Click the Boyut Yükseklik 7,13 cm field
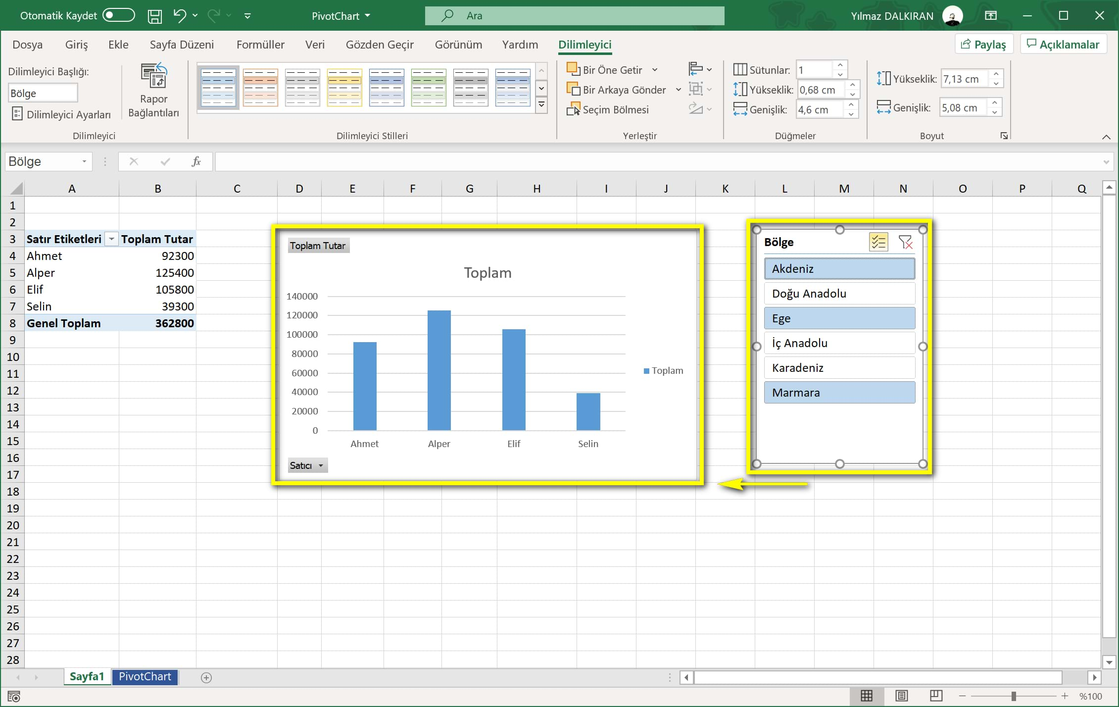 pyautogui.click(x=965, y=79)
